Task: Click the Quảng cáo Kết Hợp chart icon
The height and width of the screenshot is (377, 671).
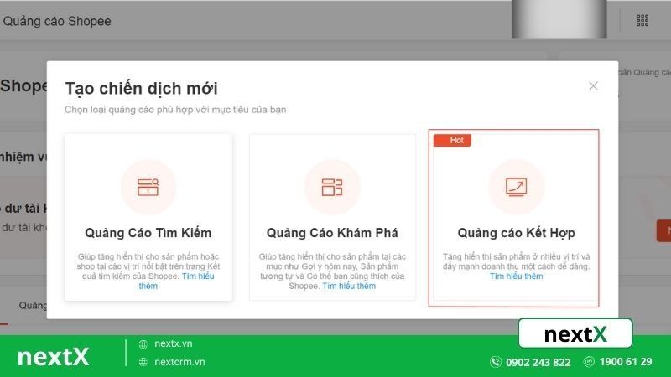Action: [x=516, y=187]
